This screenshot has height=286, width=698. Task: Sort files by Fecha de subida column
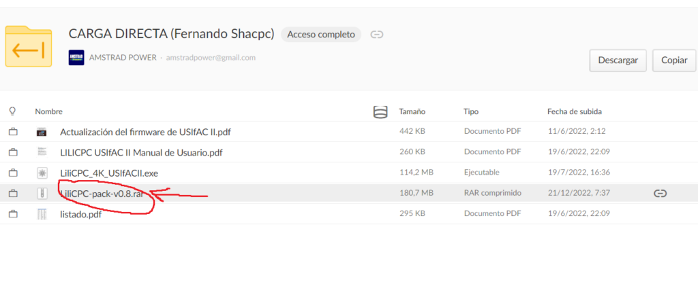tap(574, 111)
